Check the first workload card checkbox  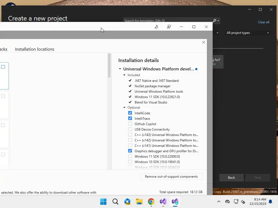3,67
